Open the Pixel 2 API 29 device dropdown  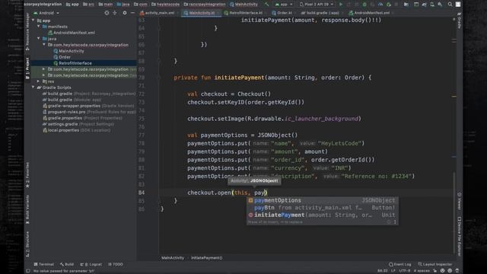[x=317, y=5]
